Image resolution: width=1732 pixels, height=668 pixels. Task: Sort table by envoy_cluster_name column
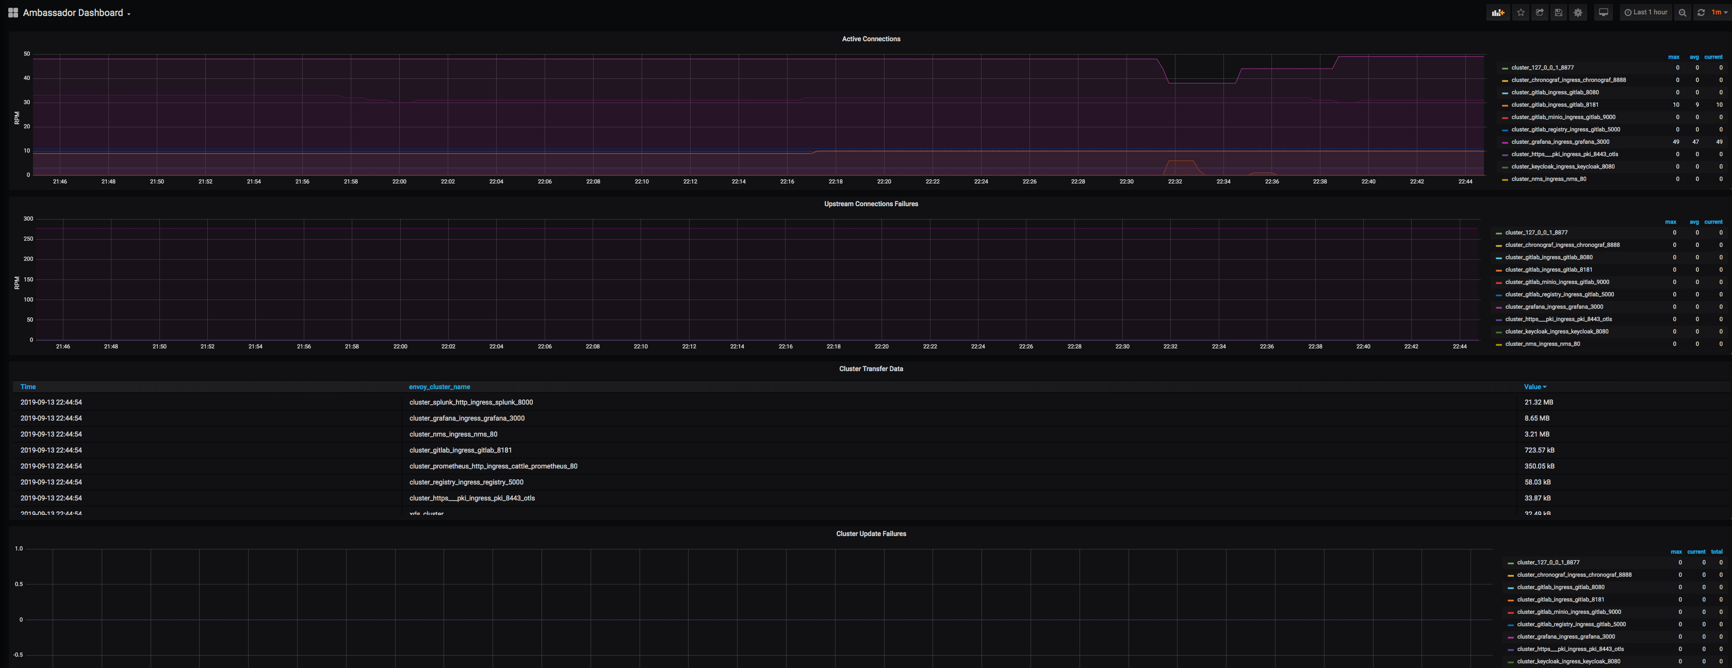tap(439, 387)
